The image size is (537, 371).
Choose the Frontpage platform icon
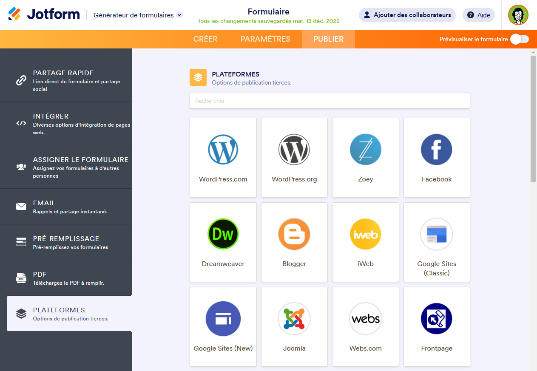(x=436, y=319)
